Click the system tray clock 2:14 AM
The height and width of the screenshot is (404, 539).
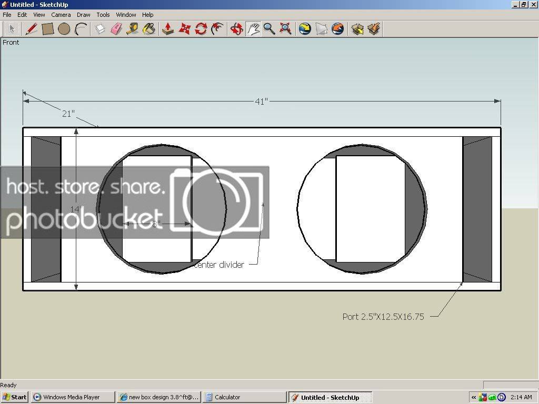pos(522,397)
